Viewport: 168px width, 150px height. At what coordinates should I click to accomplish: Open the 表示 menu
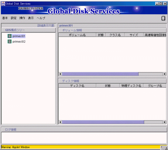[31, 18]
